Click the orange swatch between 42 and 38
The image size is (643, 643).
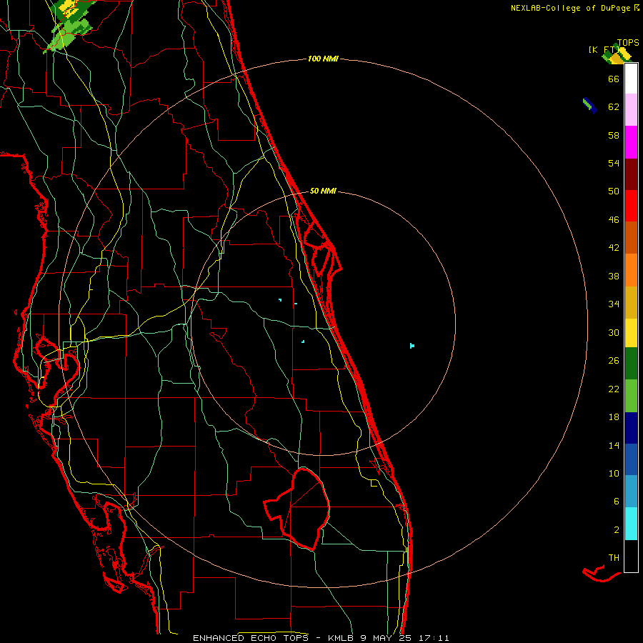point(631,270)
